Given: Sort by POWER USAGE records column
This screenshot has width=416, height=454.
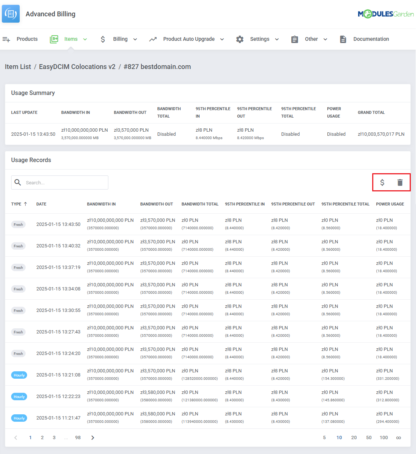Looking at the screenshot, I should tap(390, 204).
